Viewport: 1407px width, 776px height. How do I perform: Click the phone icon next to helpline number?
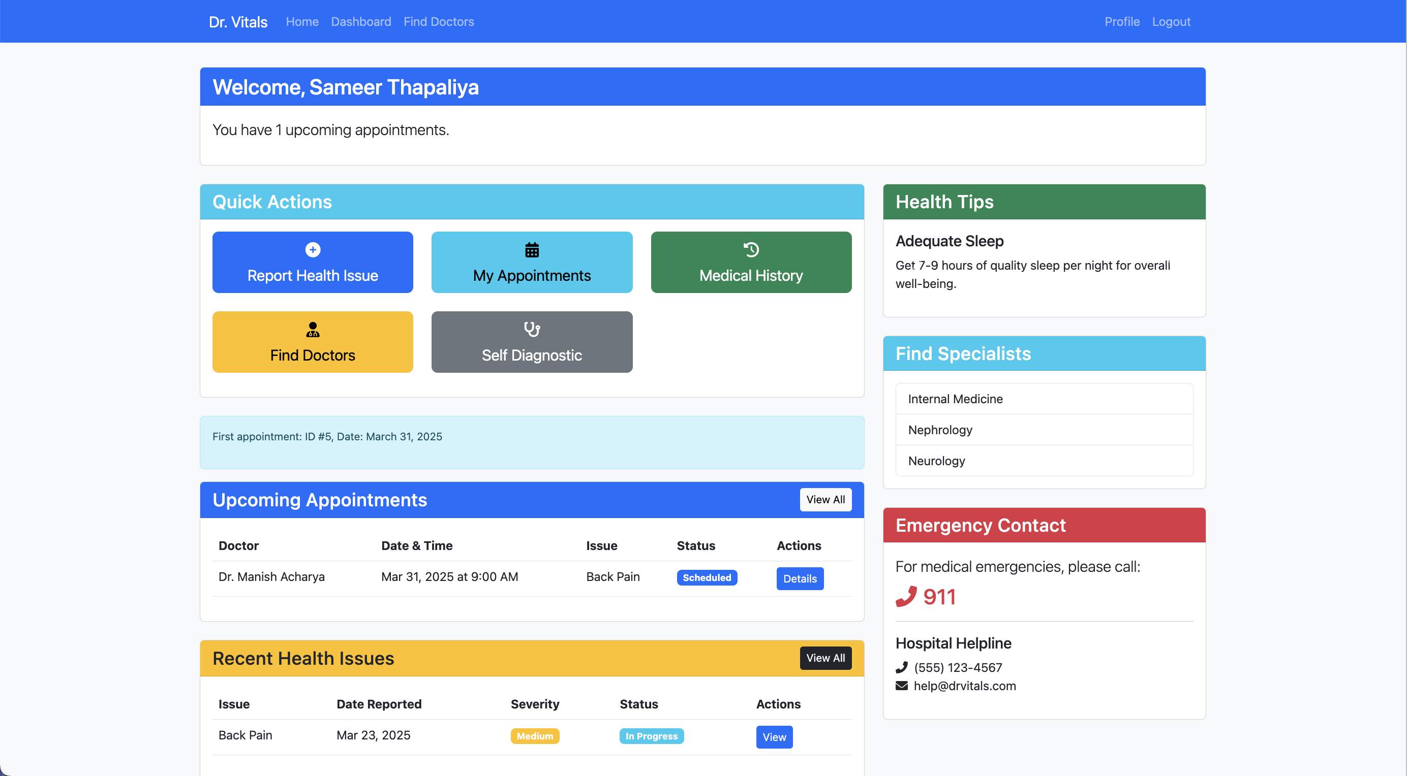click(901, 667)
